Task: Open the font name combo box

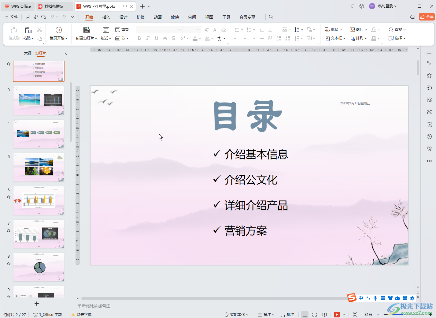Action: coord(159,30)
